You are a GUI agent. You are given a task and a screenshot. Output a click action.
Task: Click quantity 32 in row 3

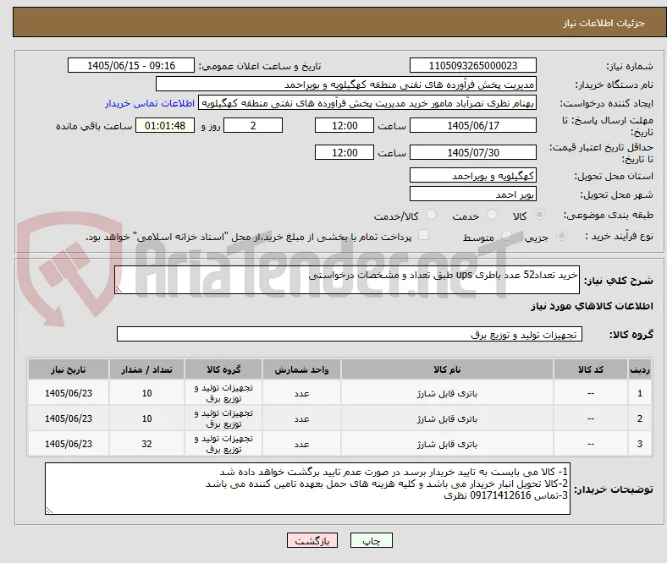146,444
